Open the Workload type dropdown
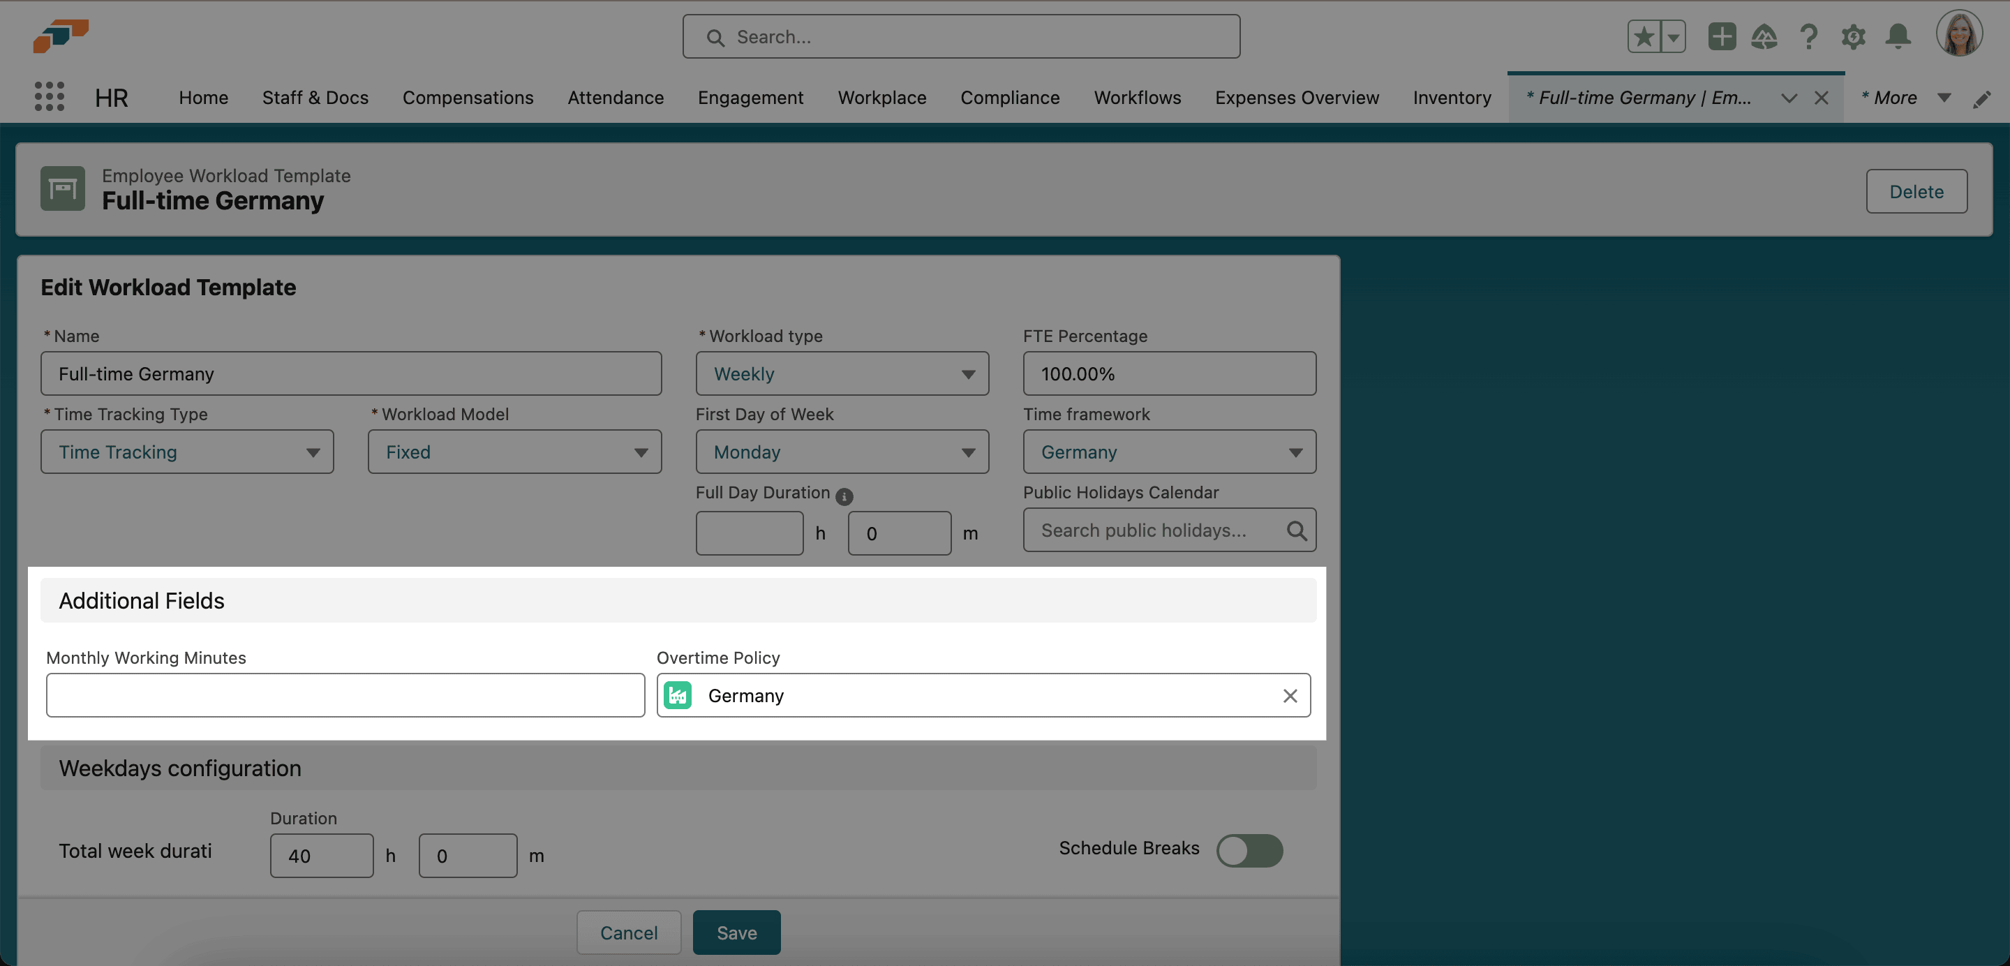The height and width of the screenshot is (966, 2010). [x=842, y=373]
